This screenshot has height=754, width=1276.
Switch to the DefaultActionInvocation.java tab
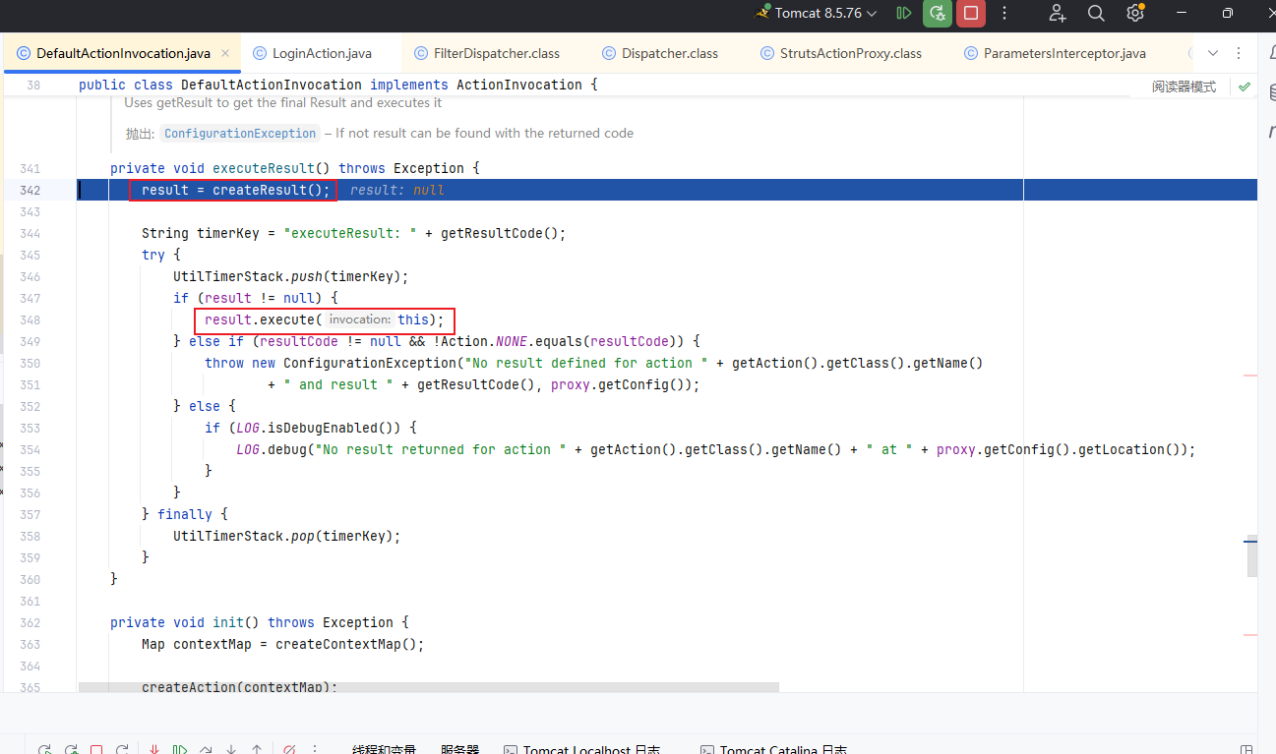[x=123, y=53]
